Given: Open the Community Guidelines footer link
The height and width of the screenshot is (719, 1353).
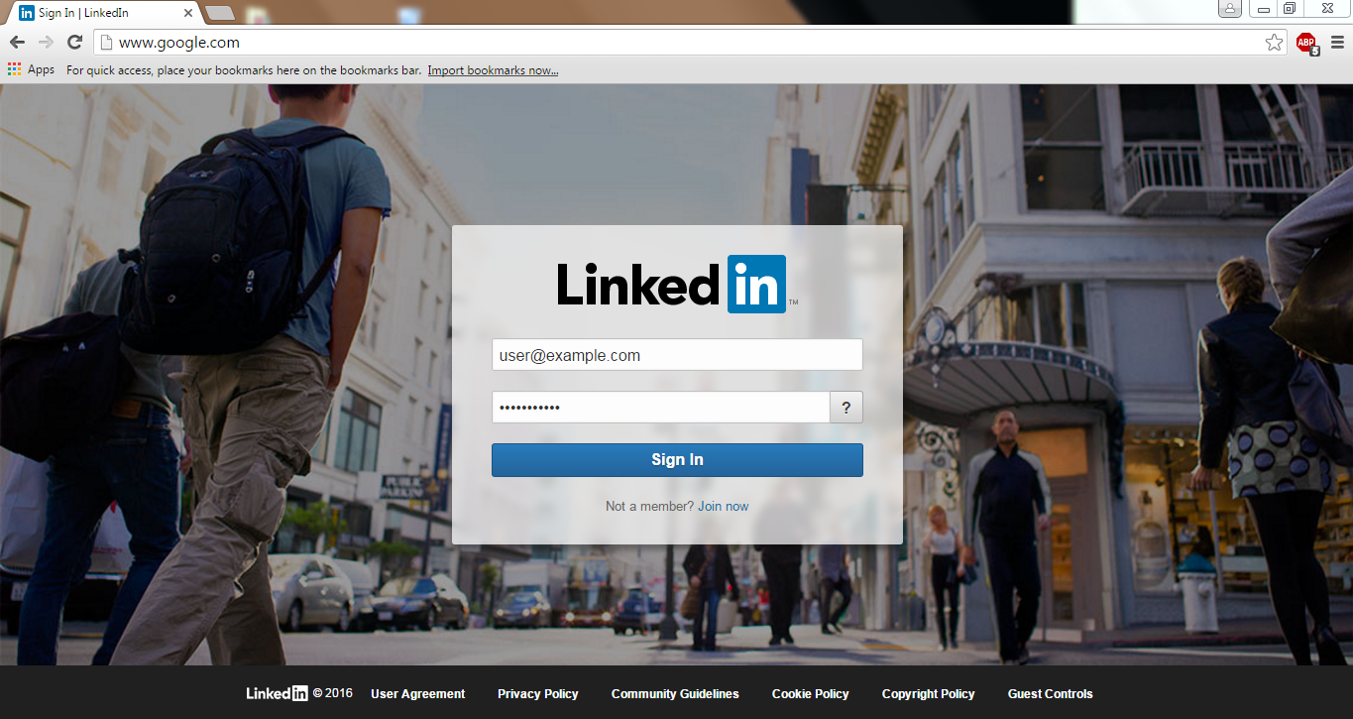Looking at the screenshot, I should pos(675,693).
